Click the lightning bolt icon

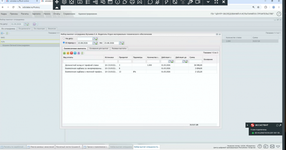click(166, 2)
